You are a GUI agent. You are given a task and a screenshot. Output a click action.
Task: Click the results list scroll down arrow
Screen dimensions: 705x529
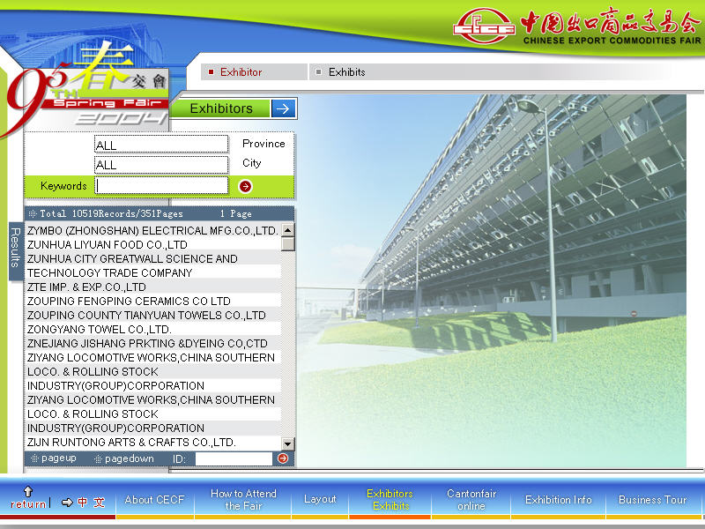[x=288, y=444]
